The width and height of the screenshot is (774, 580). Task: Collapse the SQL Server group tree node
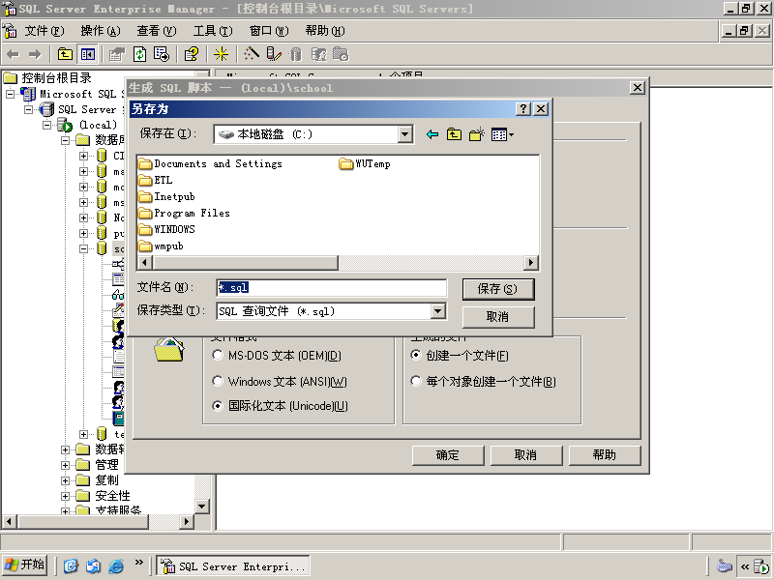(29, 109)
